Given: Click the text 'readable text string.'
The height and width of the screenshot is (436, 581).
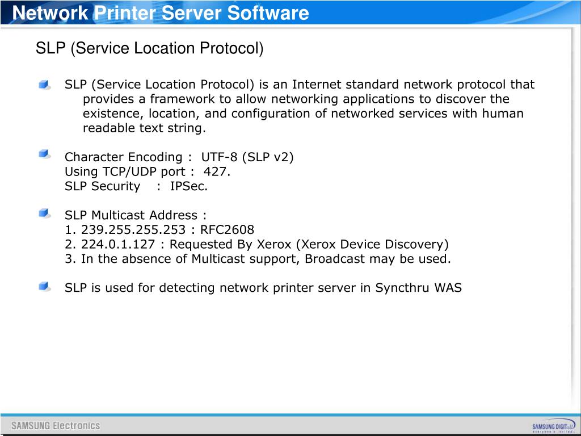Looking at the screenshot, I should click(144, 128).
